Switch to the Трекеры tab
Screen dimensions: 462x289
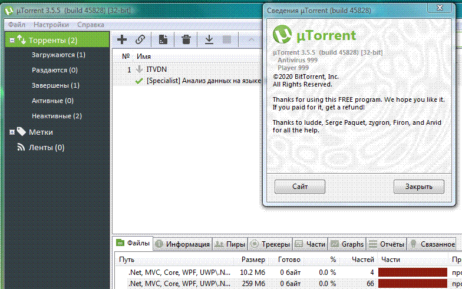[270, 244]
